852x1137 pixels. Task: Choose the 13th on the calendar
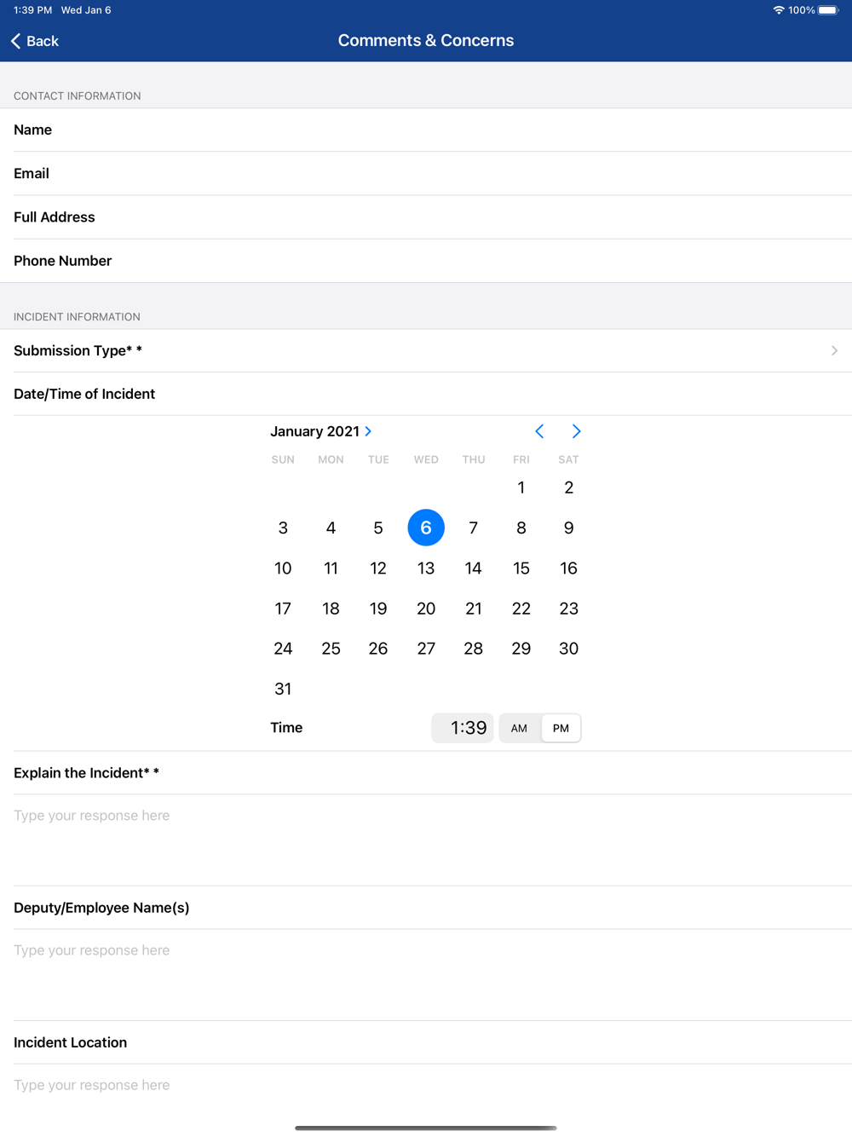coord(426,568)
